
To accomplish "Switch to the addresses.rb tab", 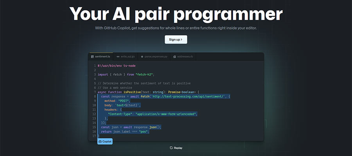I will (185, 57).
